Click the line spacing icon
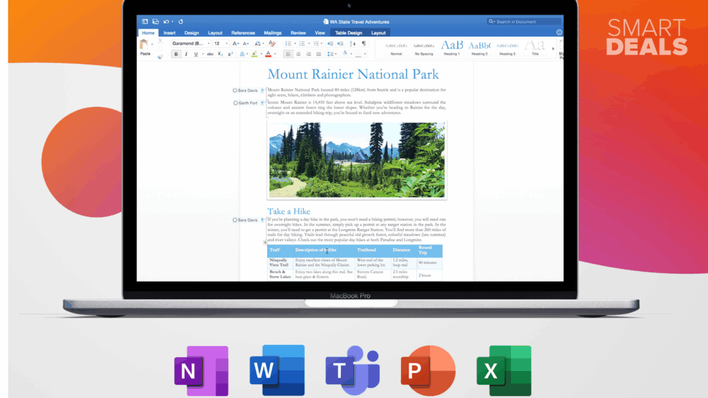 (330, 54)
